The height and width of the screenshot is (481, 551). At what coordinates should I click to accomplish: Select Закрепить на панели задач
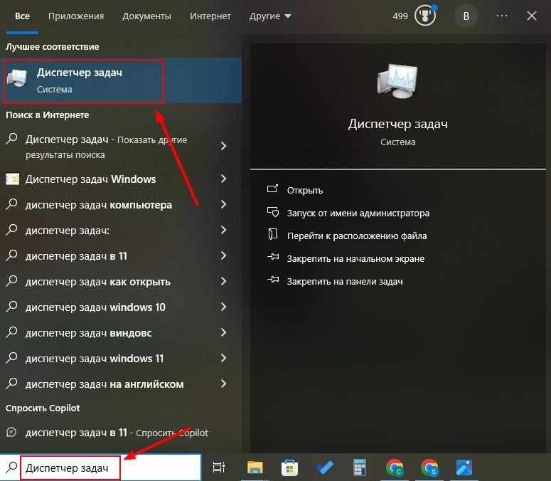pyautogui.click(x=344, y=281)
